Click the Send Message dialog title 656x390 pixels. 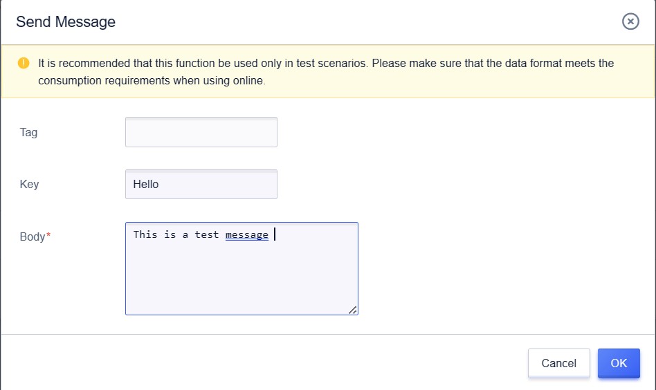click(x=66, y=22)
